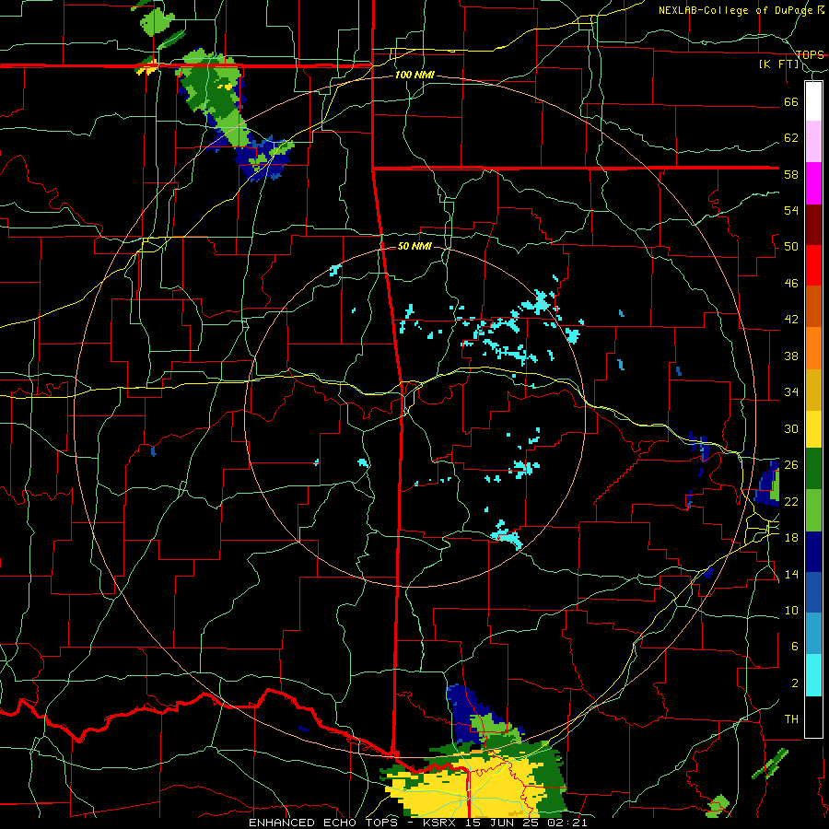
Task: Select the bright red legend swatch
Action: [x=813, y=265]
